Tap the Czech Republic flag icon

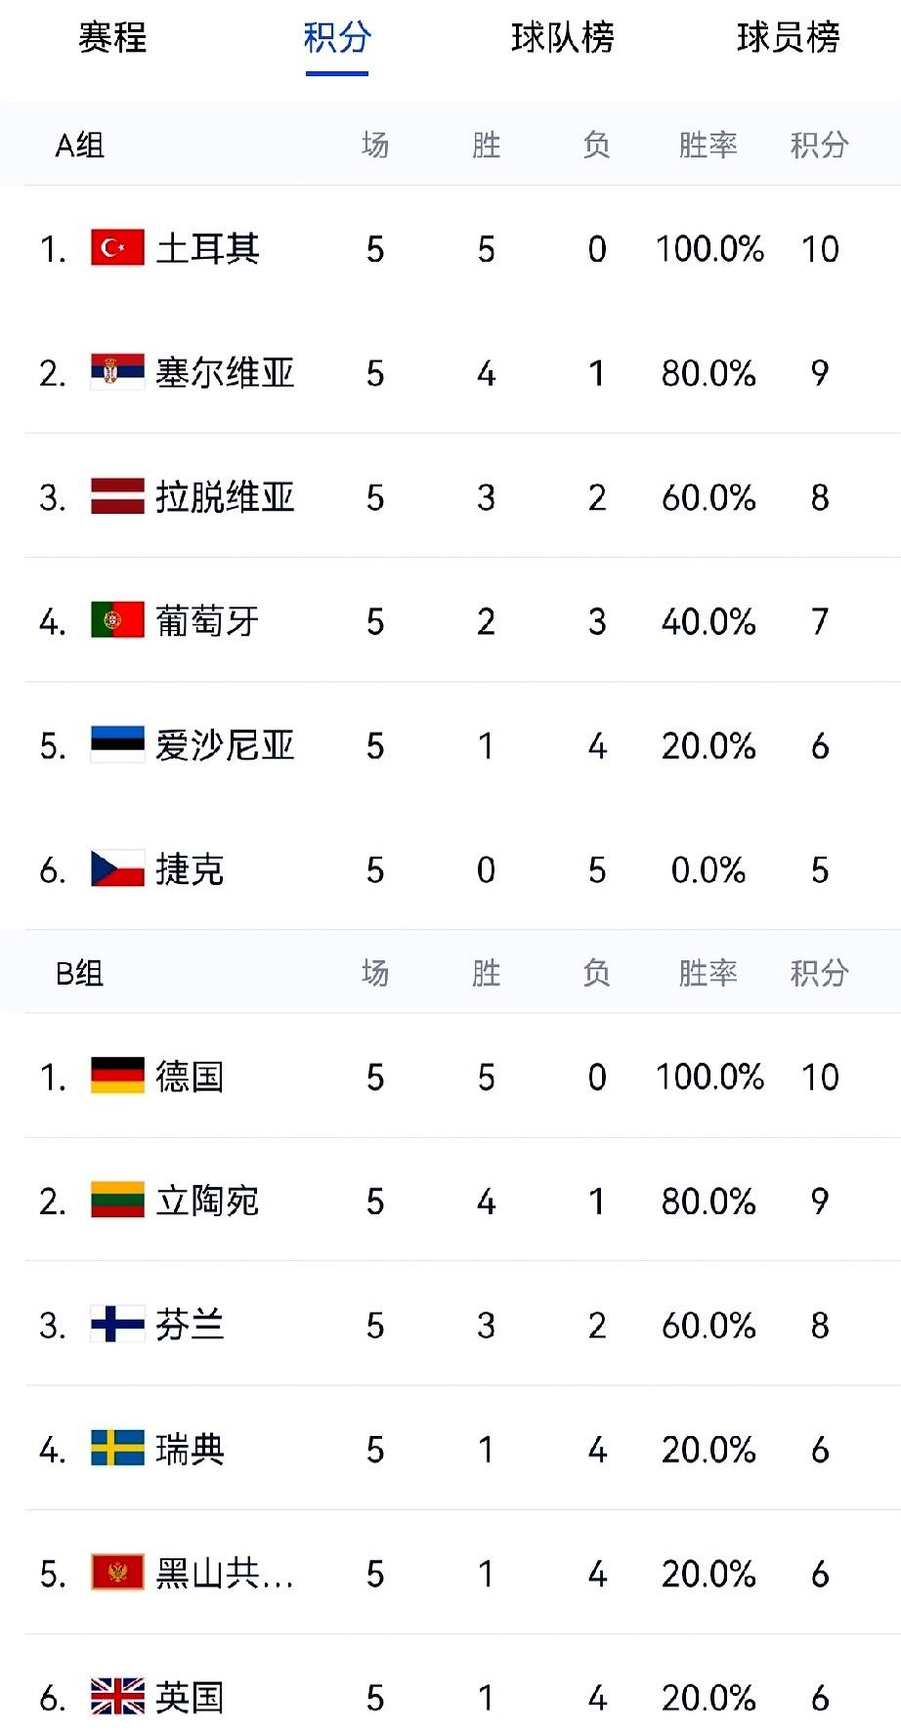tap(117, 868)
